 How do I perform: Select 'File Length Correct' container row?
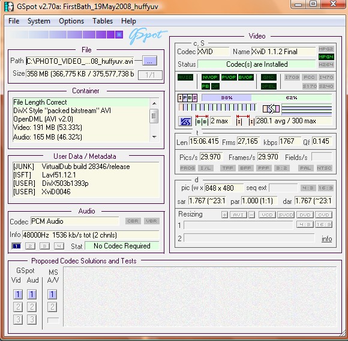[81, 102]
